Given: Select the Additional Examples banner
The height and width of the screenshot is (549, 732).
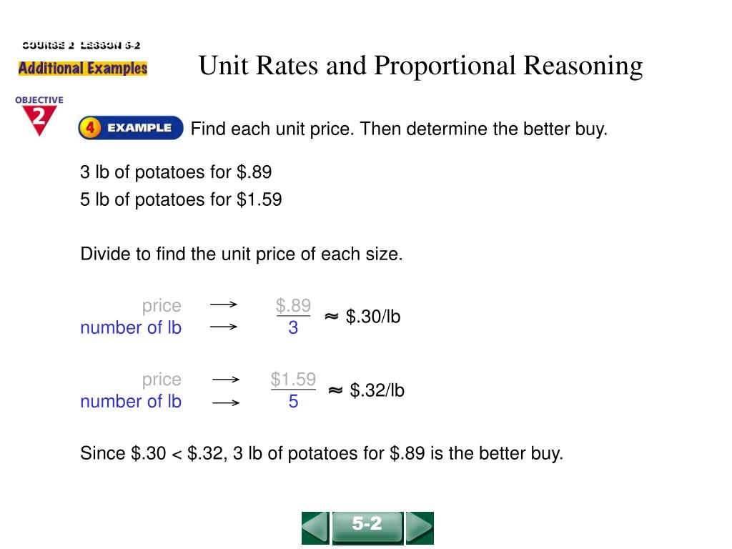Looking at the screenshot, I should pyautogui.click(x=83, y=68).
